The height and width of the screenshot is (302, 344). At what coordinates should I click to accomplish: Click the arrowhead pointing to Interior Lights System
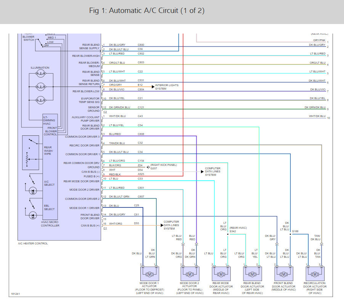(153, 87)
